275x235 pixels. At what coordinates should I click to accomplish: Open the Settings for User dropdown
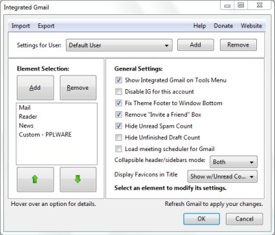click(x=119, y=45)
